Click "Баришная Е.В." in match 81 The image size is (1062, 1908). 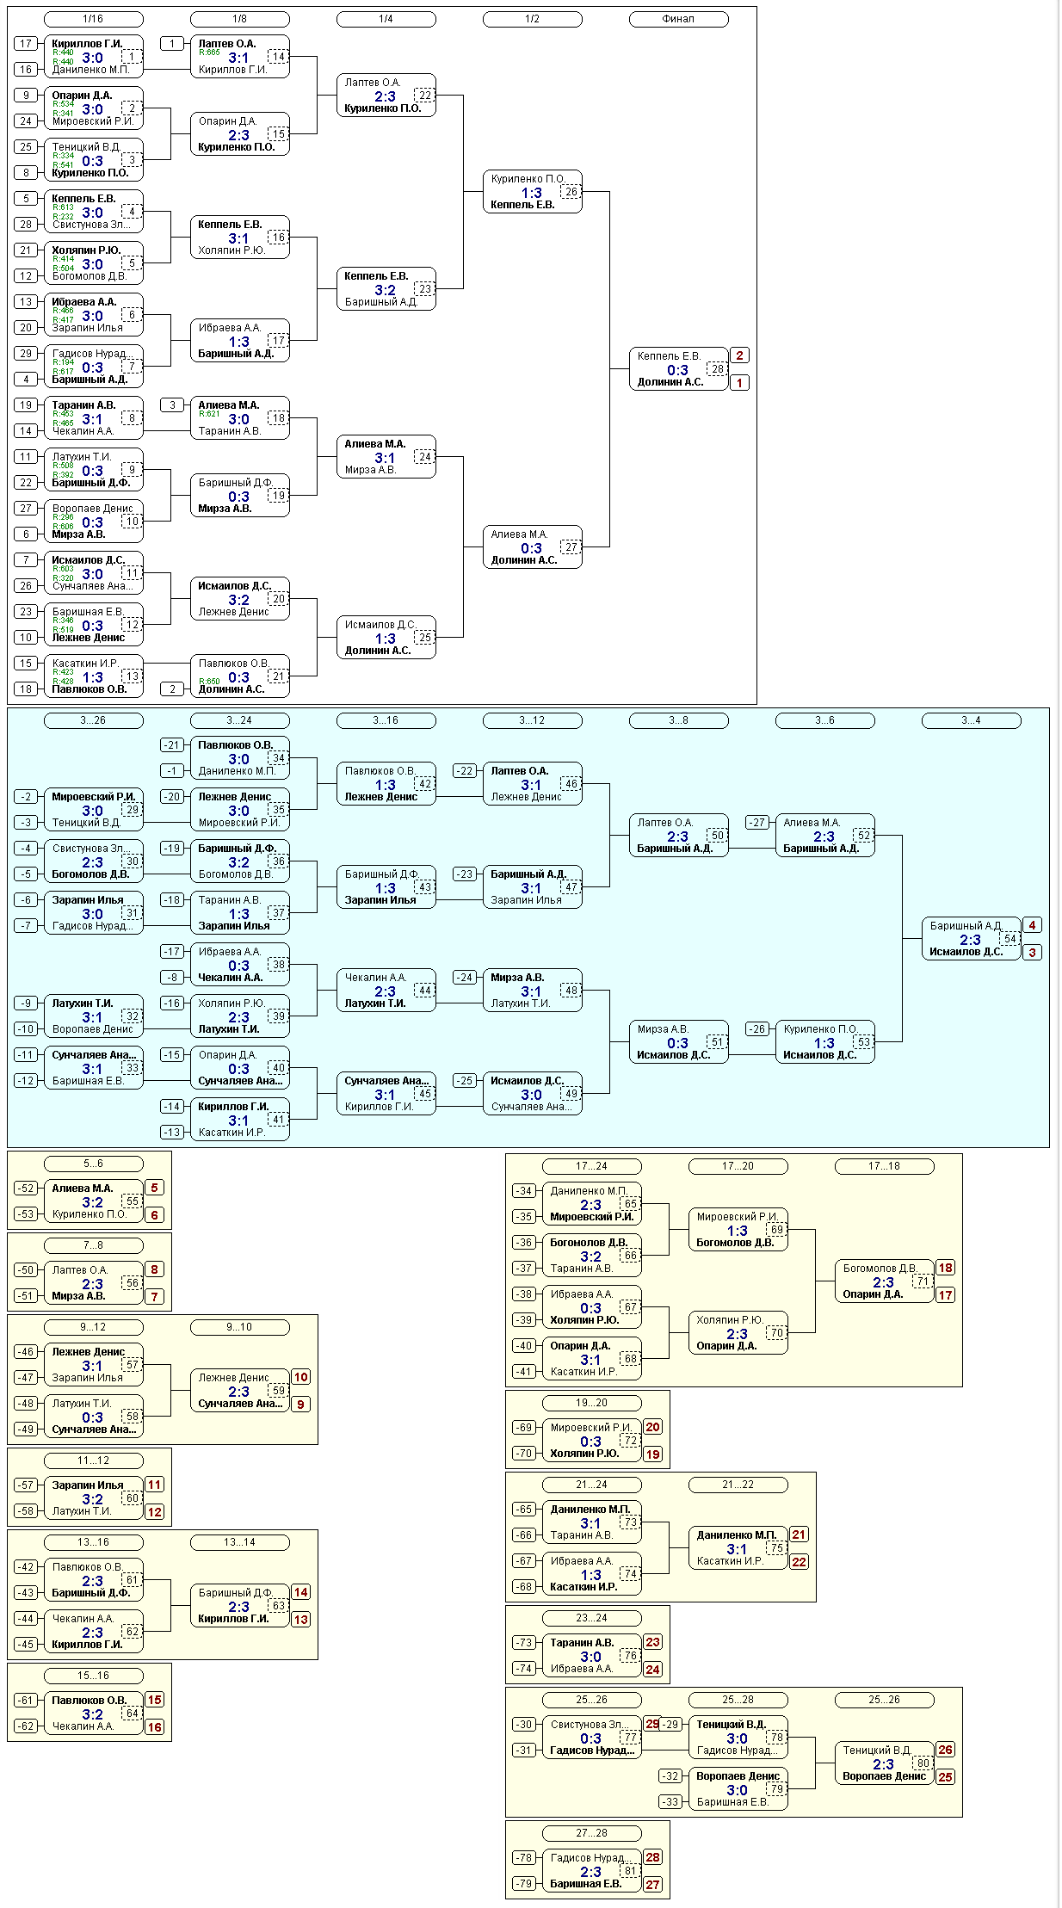point(585,1884)
